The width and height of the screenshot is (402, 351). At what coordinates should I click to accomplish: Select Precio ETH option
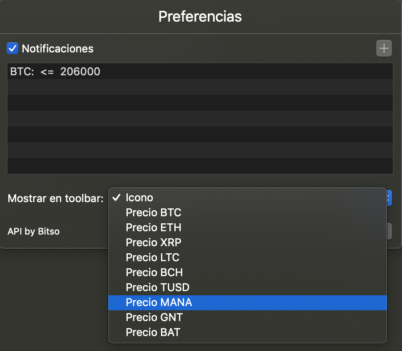coord(248,227)
